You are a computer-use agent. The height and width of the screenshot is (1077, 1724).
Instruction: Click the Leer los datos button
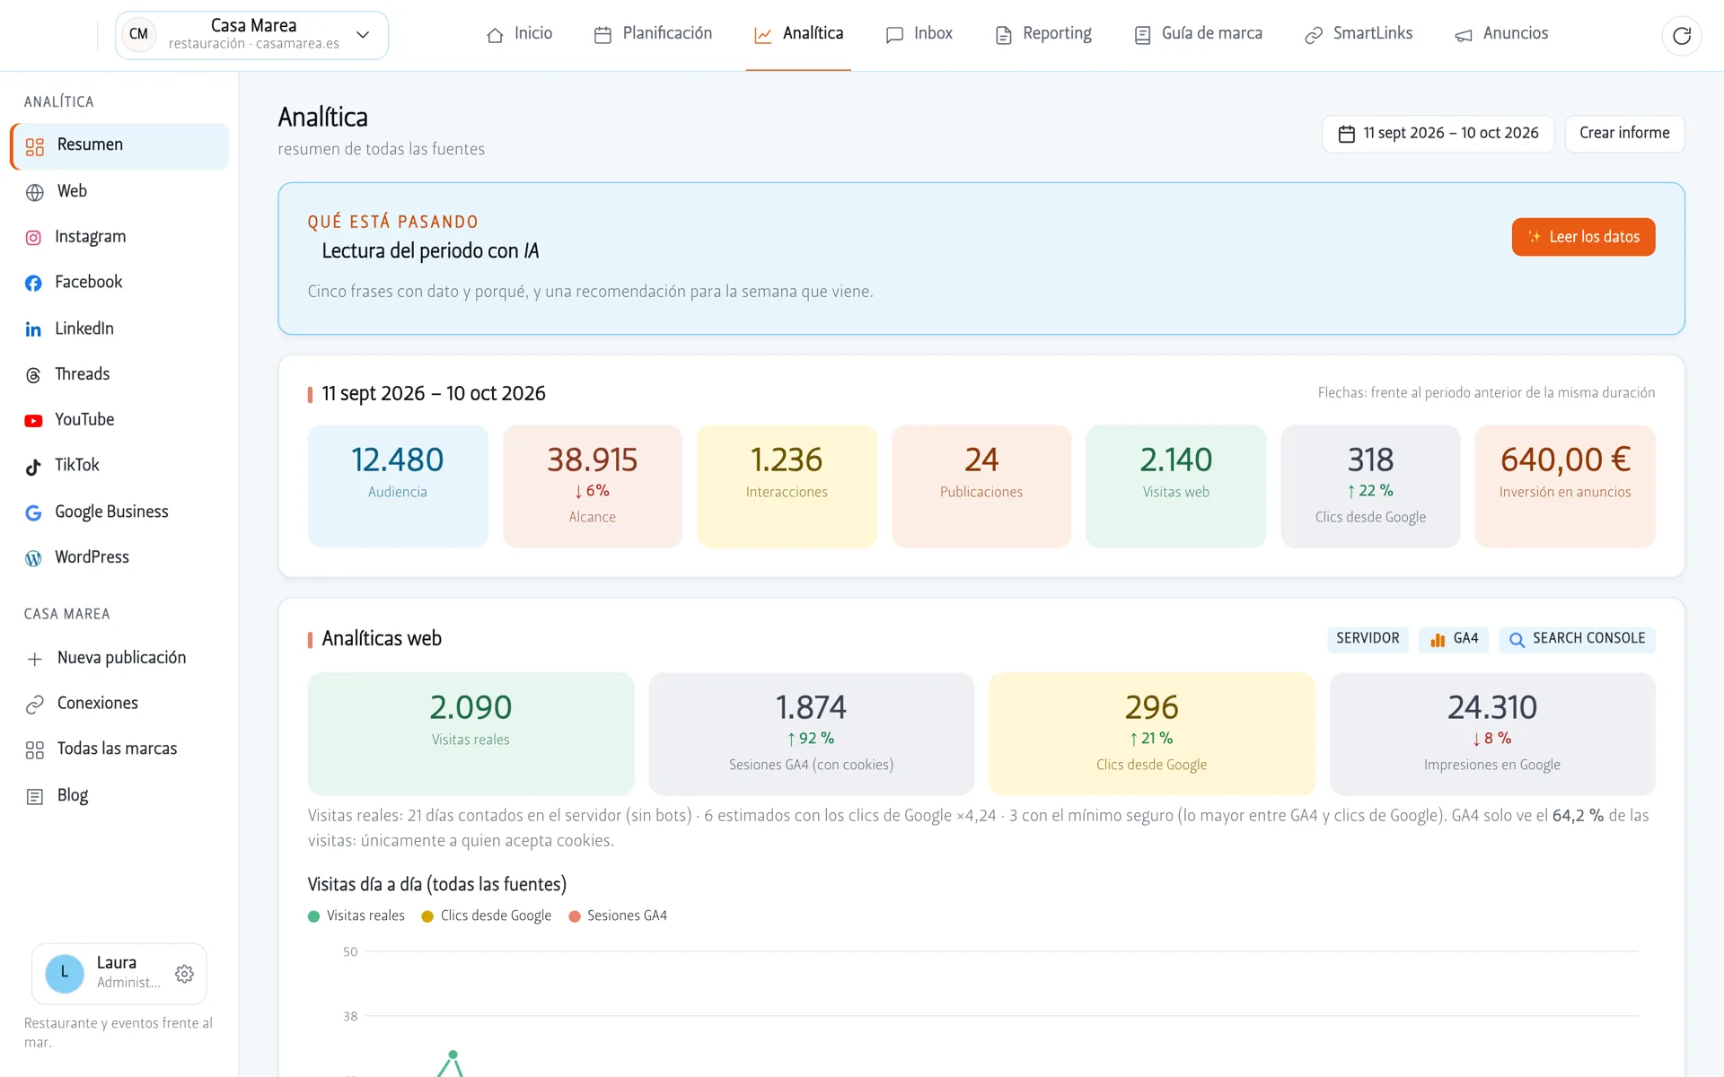click(x=1583, y=237)
